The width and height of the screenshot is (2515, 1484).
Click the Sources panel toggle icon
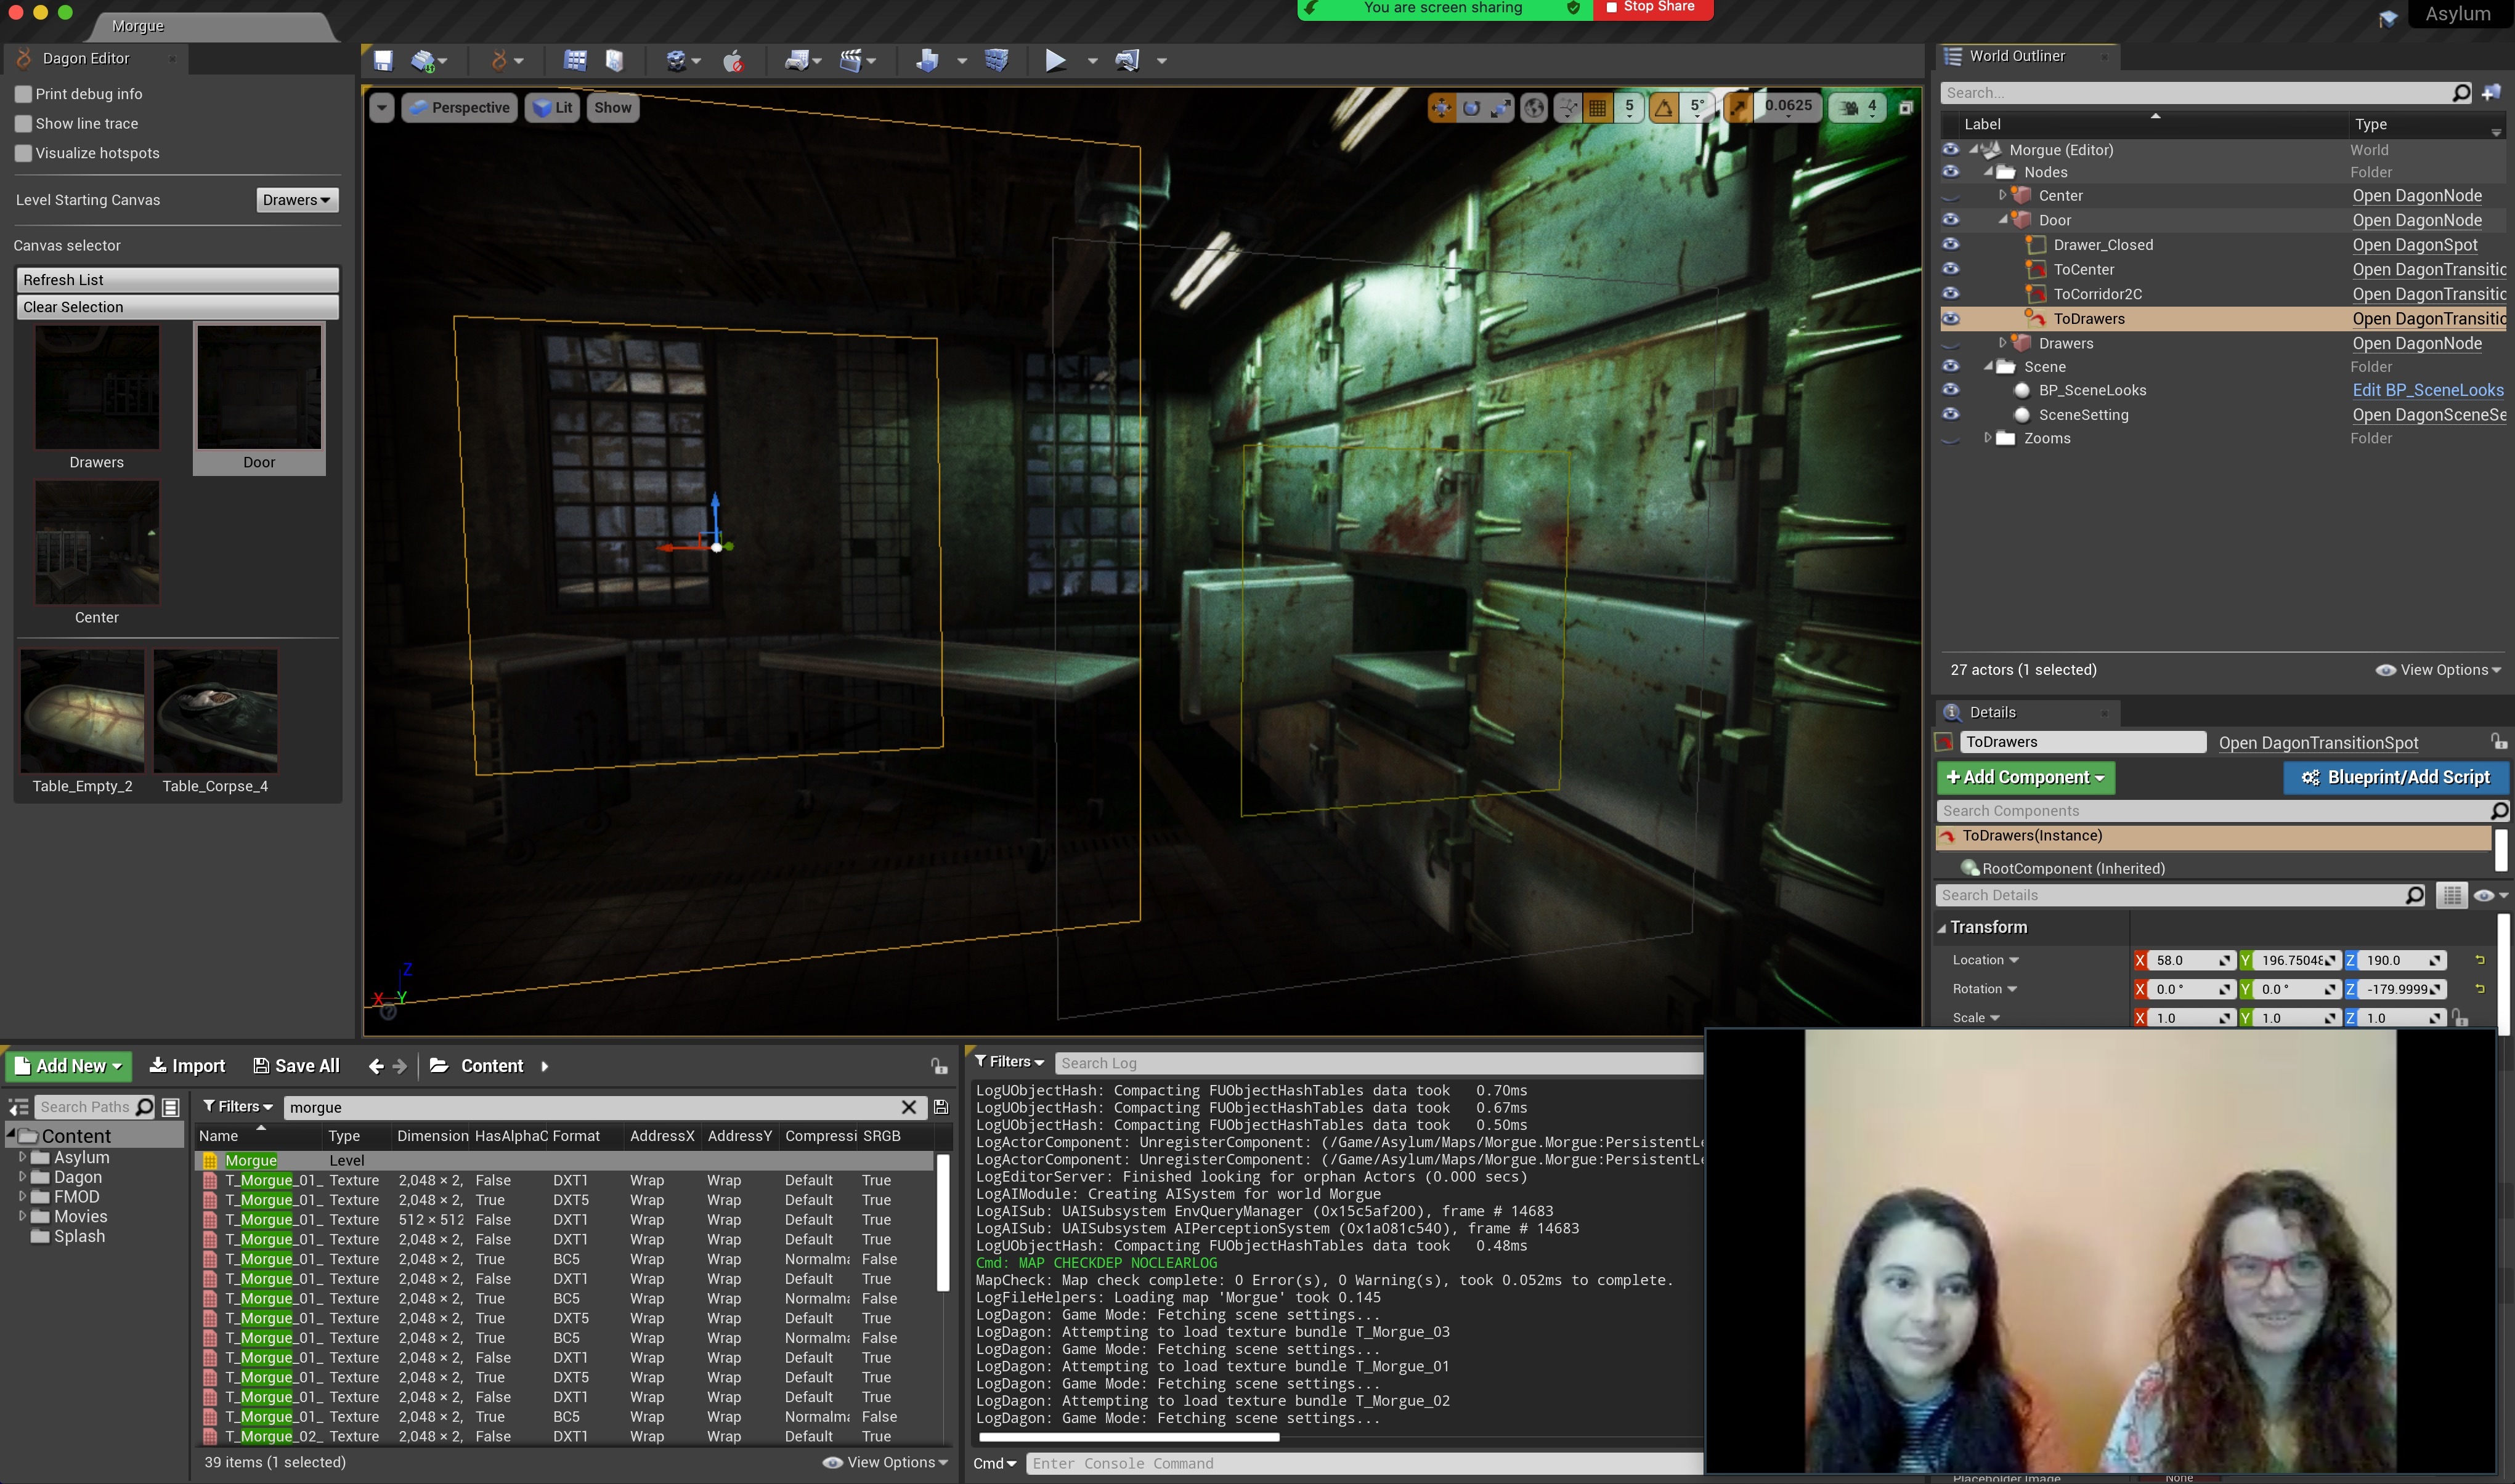tap(18, 1107)
